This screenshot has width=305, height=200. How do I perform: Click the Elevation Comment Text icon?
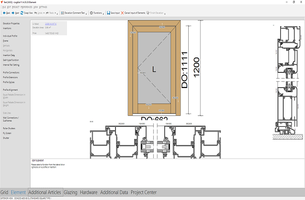tap(62, 13)
